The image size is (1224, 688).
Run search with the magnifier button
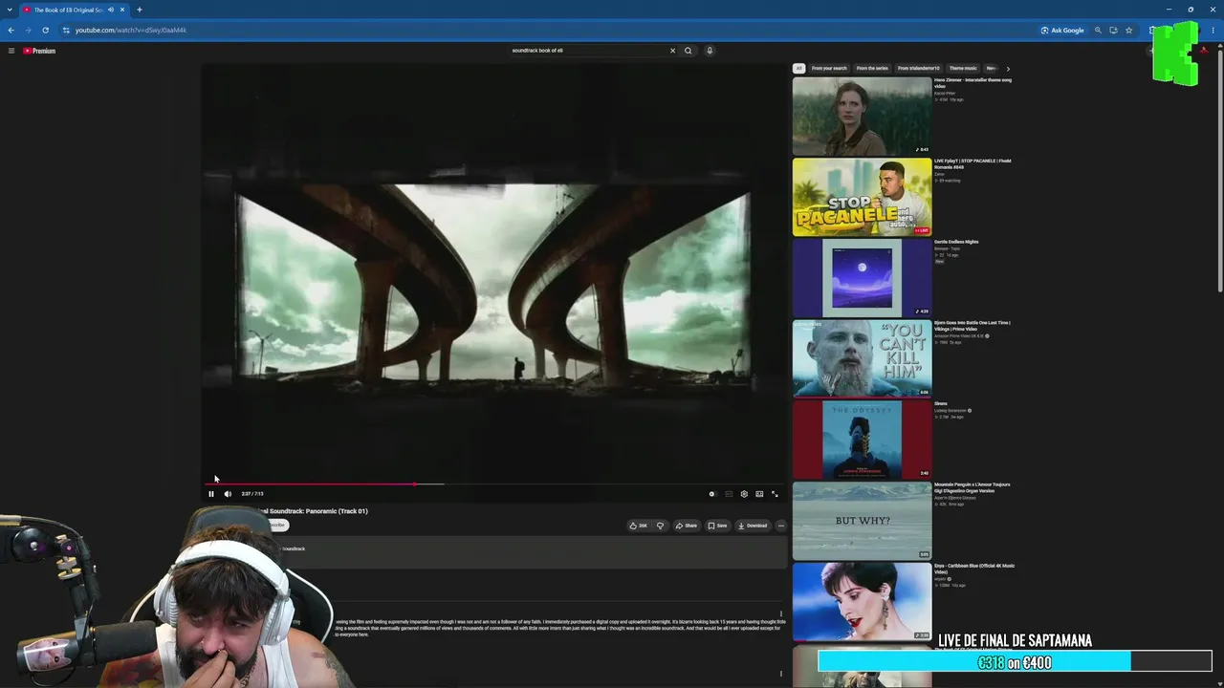pyautogui.click(x=688, y=51)
